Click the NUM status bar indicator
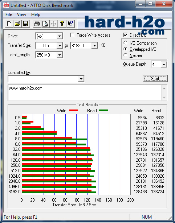This screenshot has width=175, height=223. pyautogui.click(x=147, y=217)
